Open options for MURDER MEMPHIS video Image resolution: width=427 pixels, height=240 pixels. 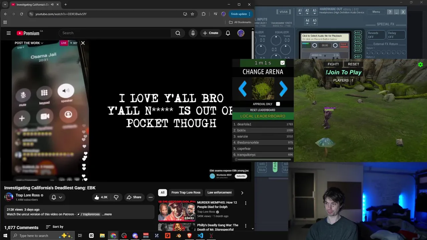(246, 203)
